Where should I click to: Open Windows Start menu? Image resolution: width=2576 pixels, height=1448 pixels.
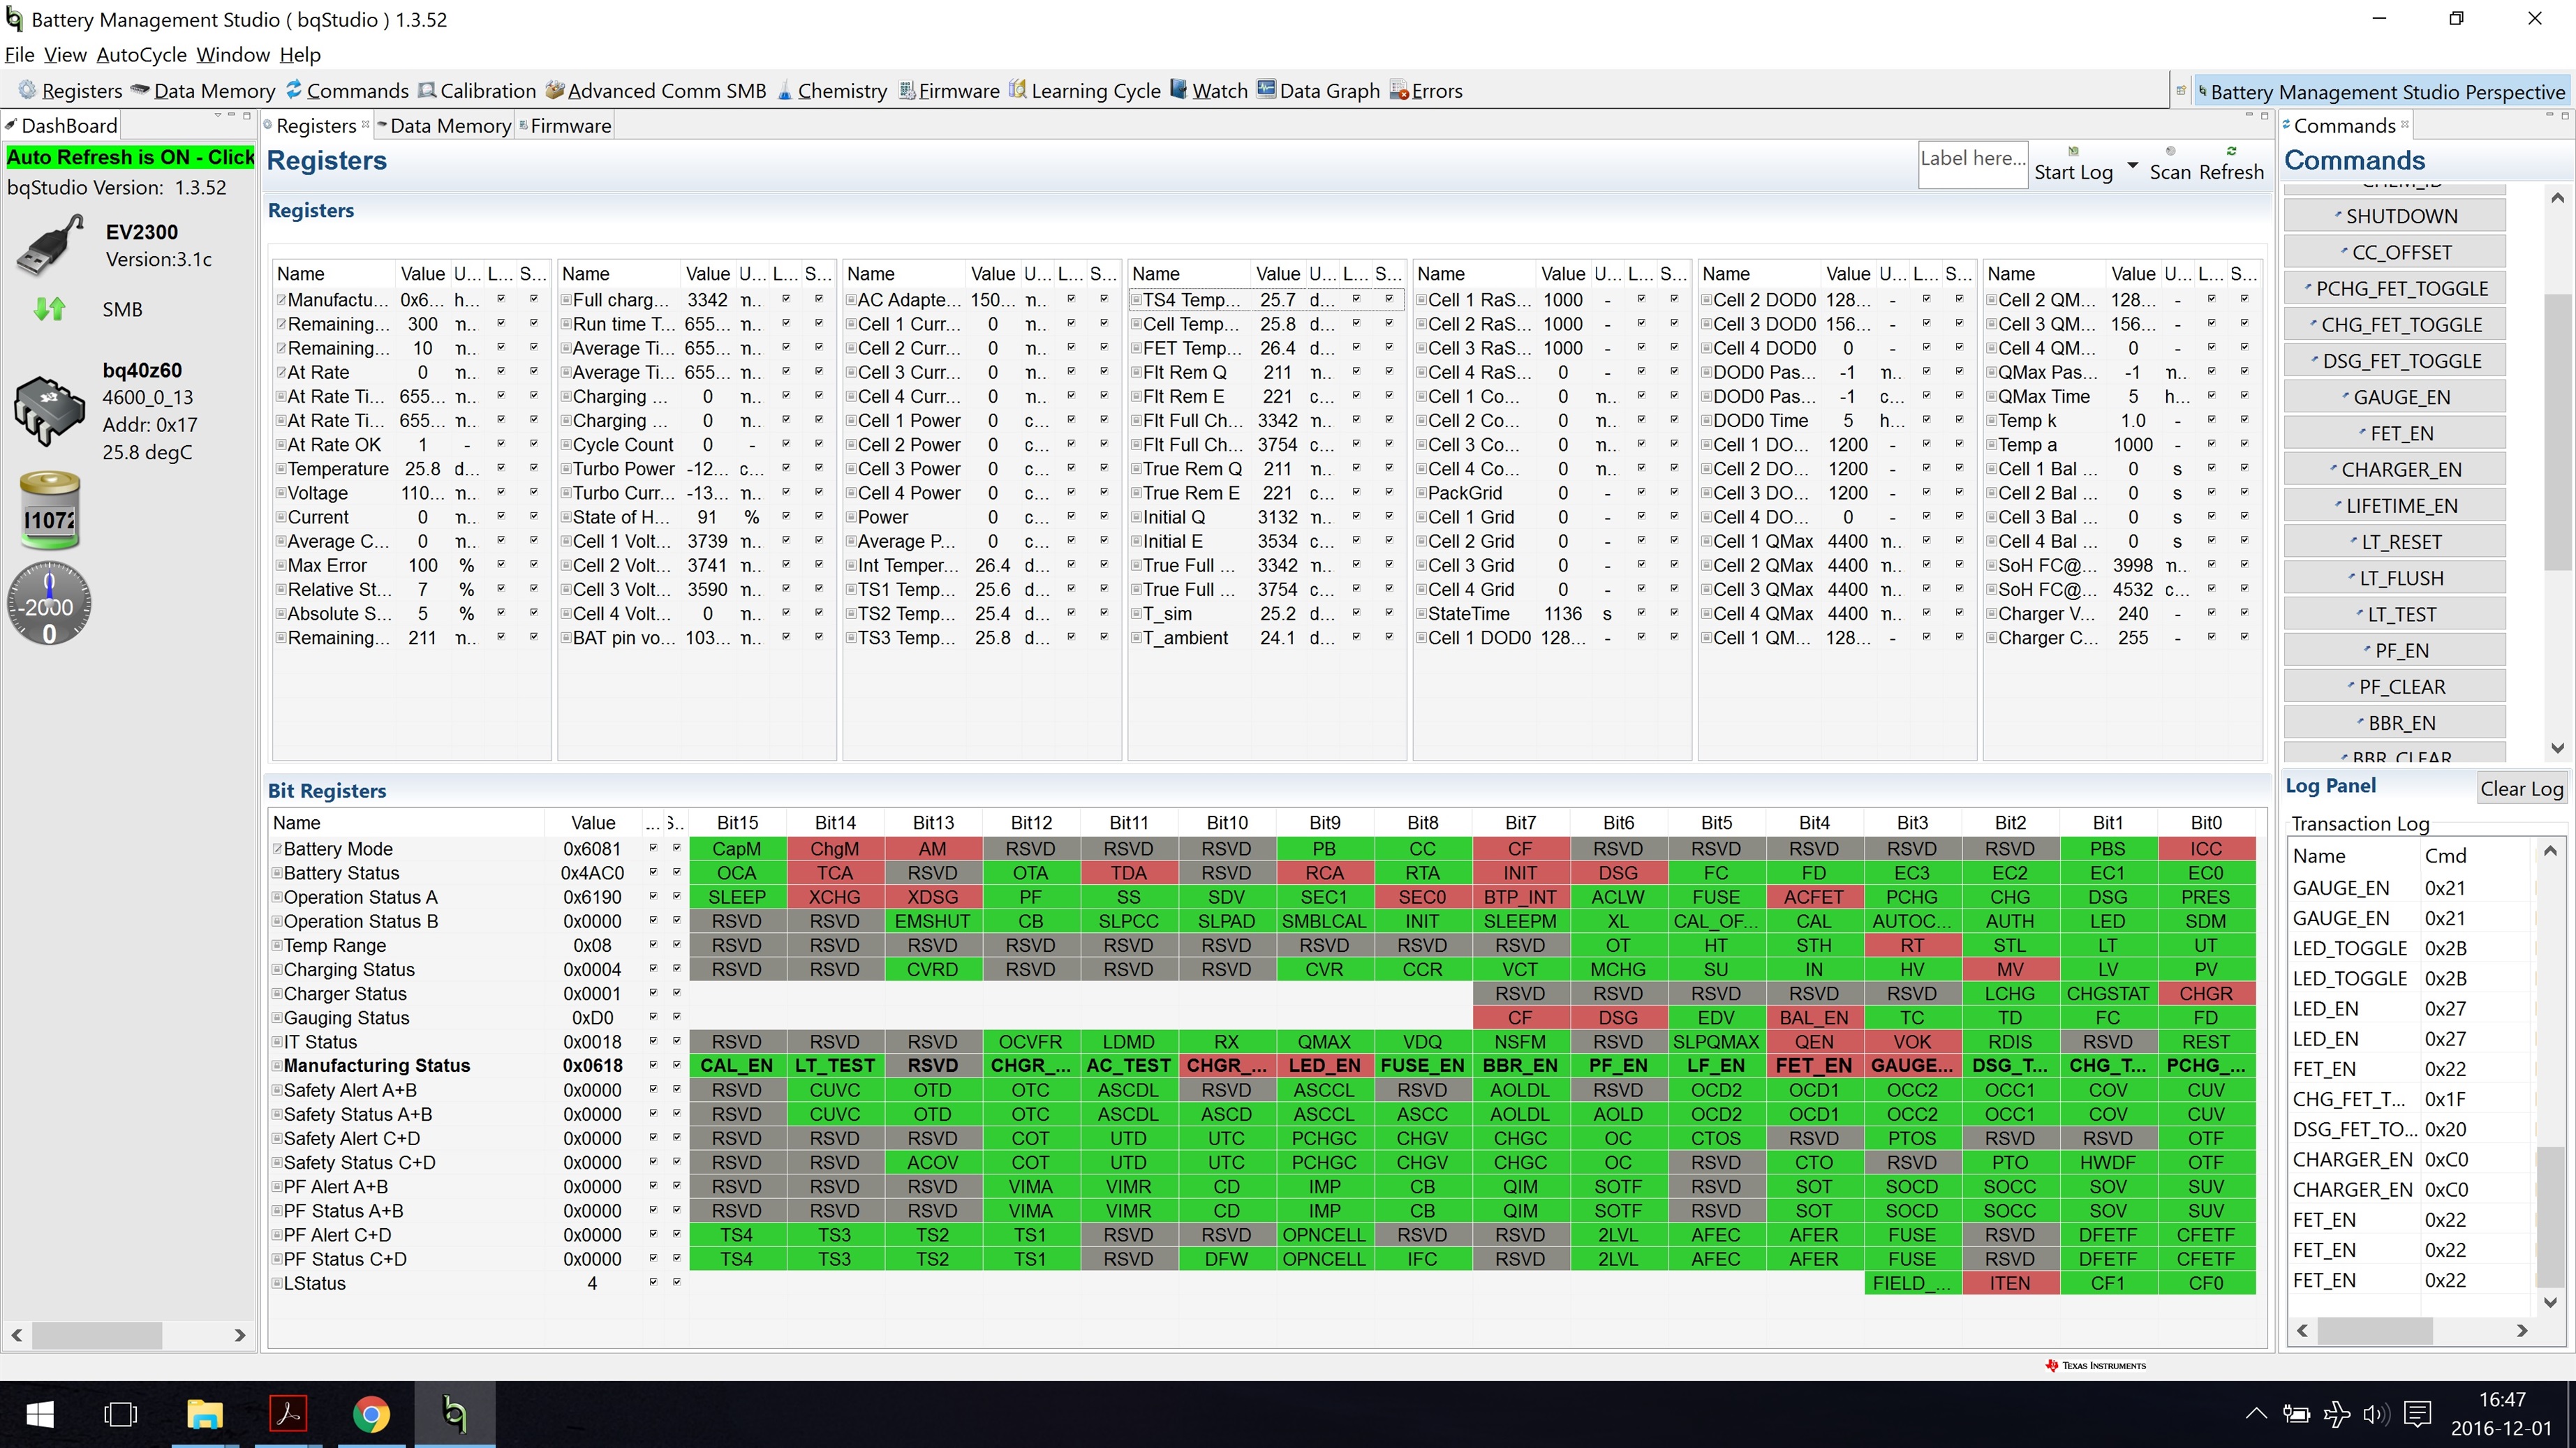[x=40, y=1414]
